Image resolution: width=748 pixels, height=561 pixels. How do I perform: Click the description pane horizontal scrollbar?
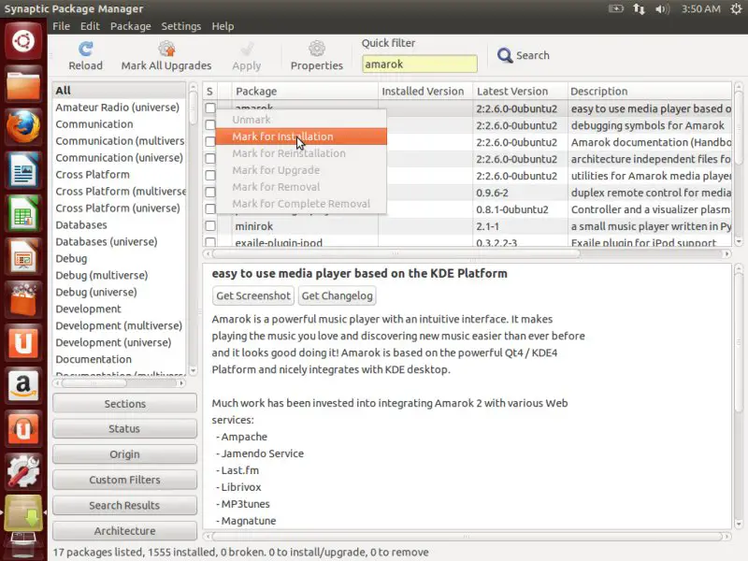point(467,537)
